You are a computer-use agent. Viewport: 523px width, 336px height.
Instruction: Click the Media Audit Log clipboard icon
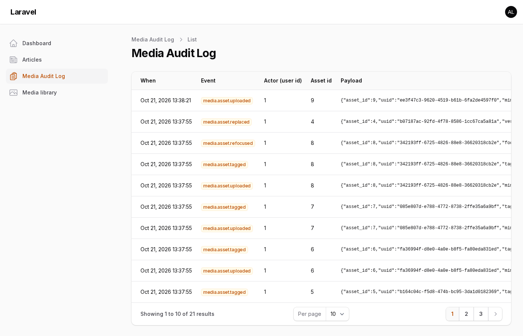13,76
